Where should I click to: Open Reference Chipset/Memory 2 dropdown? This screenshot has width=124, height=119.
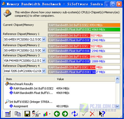[x=44, y=50]
